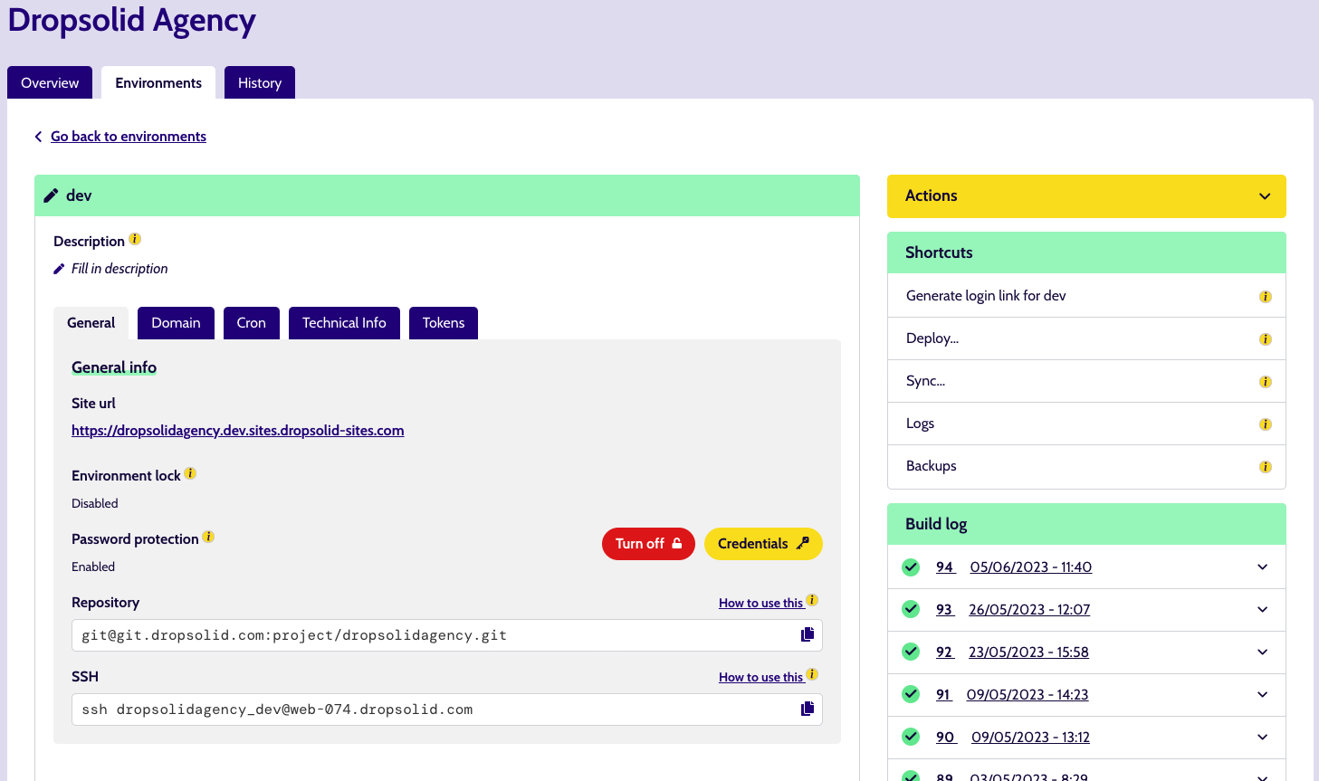The width and height of the screenshot is (1319, 781).
Task: Open the Logs shortcut
Action: (920, 424)
